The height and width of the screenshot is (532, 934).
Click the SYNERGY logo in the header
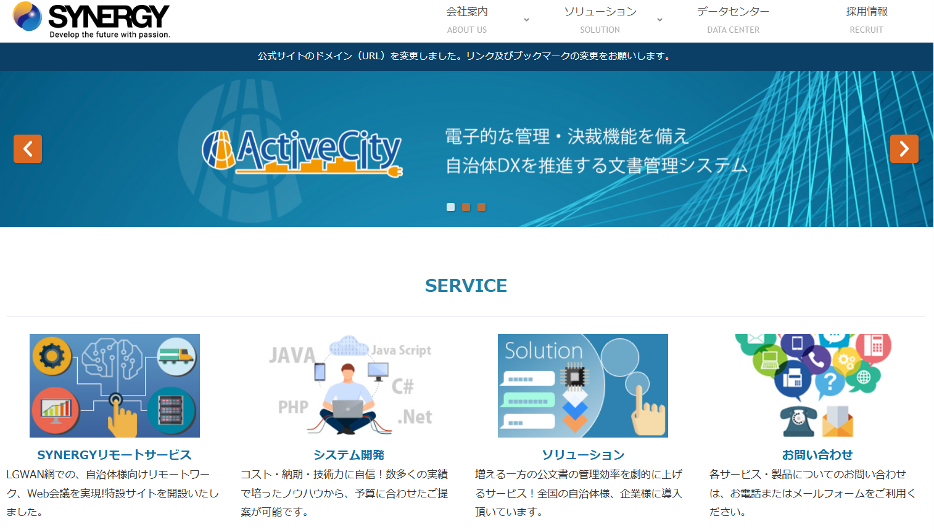pos(91,20)
